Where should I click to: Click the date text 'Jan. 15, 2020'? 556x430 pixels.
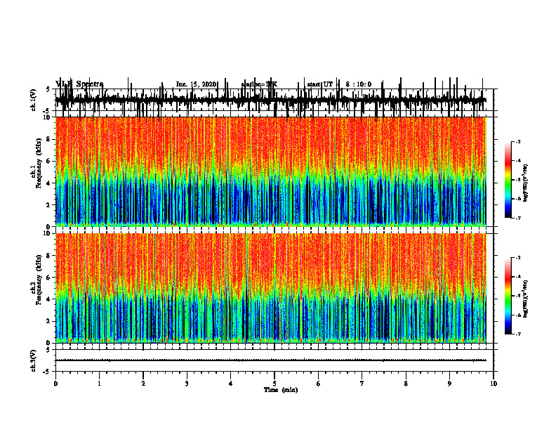coord(196,84)
